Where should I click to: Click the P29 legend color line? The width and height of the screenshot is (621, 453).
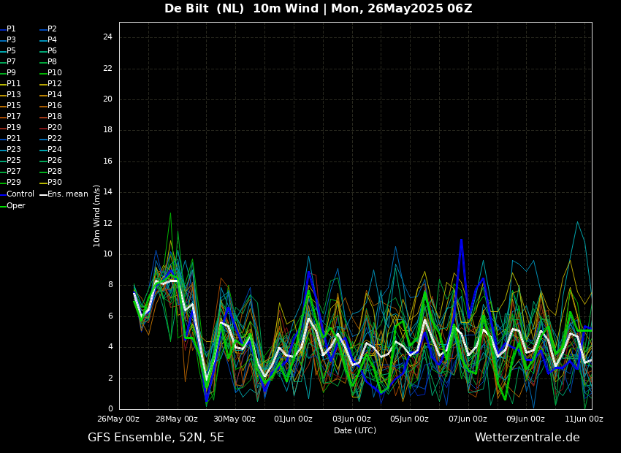[x=2, y=183]
